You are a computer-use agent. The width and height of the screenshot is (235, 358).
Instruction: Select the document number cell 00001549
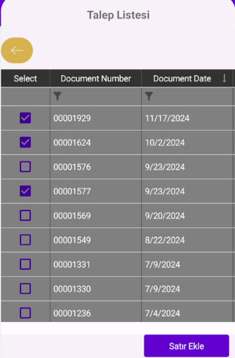tap(96, 240)
